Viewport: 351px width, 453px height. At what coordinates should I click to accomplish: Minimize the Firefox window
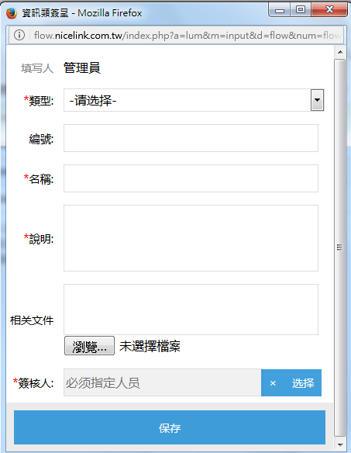[279, 10]
